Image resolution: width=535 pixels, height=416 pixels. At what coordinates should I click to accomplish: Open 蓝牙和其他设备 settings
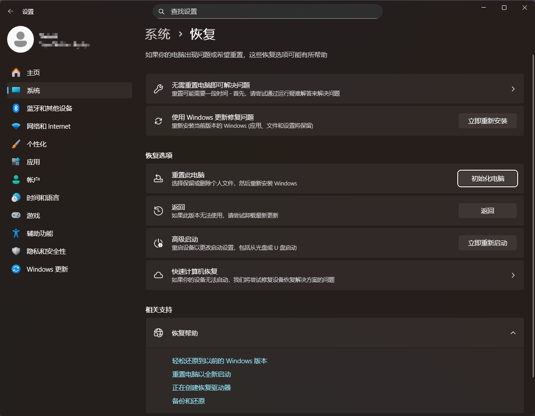coord(70,108)
